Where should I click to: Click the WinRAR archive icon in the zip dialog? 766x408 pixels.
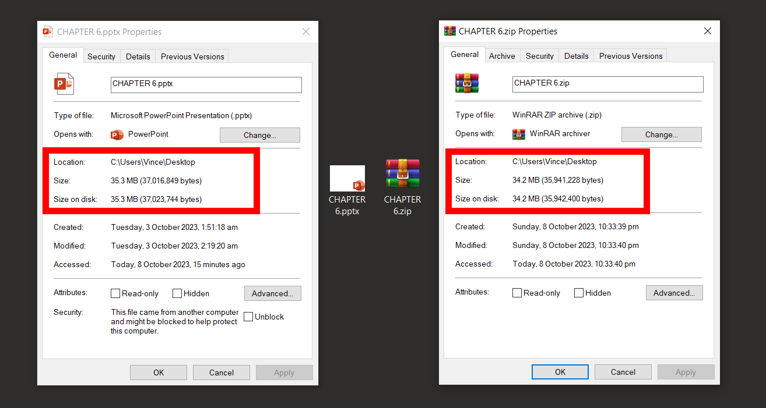click(x=466, y=83)
